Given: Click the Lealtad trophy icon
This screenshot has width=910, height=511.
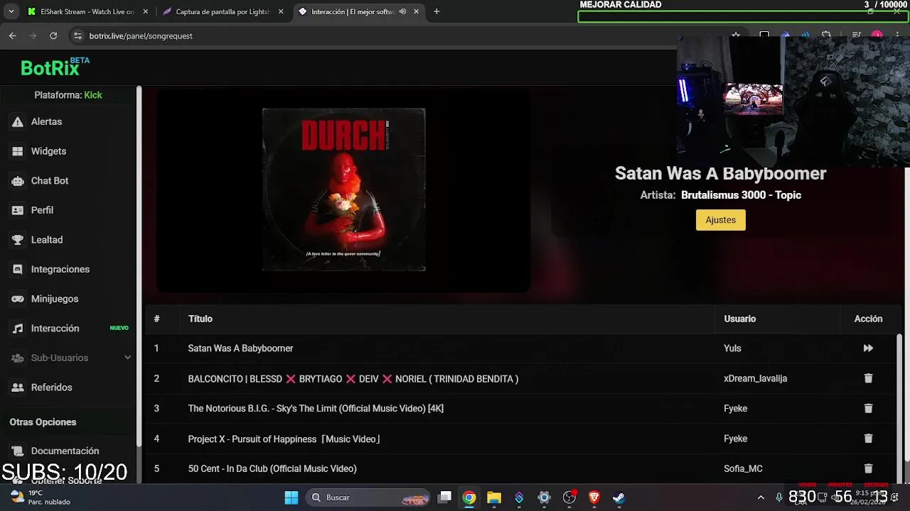Looking at the screenshot, I should point(18,240).
